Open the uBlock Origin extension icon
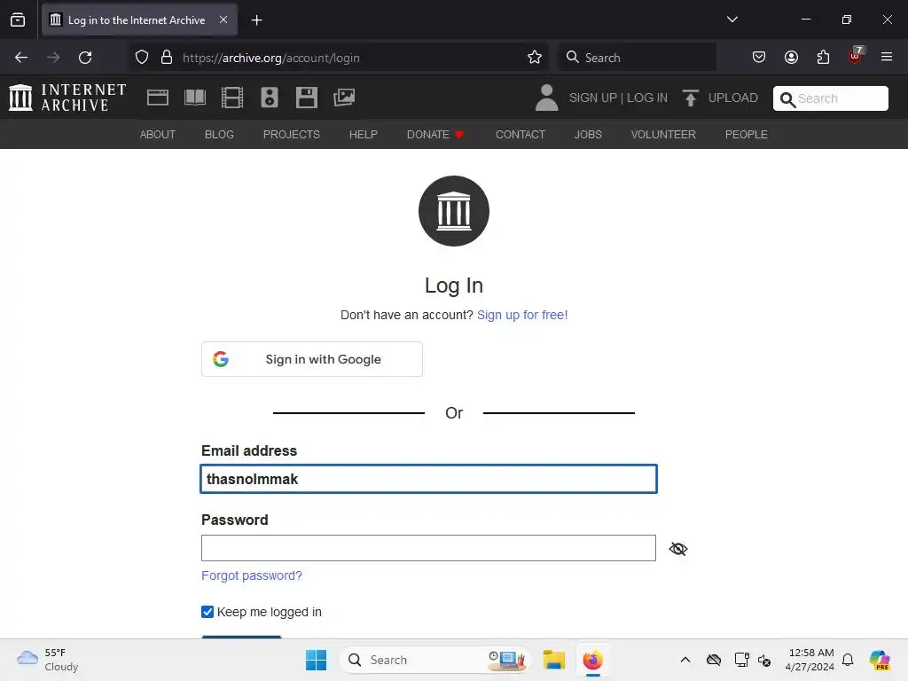 [856, 56]
